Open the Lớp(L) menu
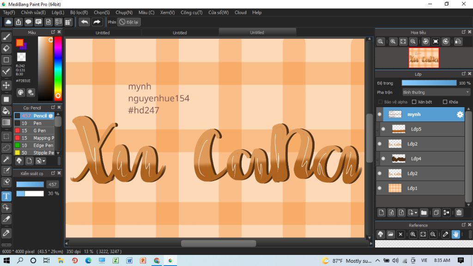Screen dimensions: 473x266 tap(58, 12)
